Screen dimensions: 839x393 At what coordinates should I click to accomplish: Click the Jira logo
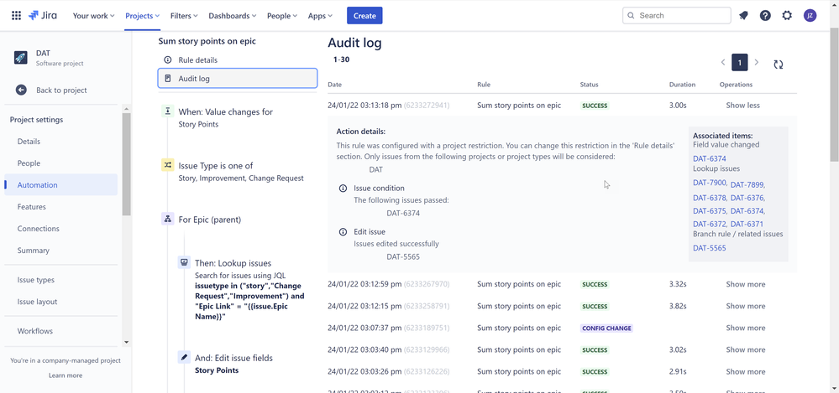click(x=43, y=15)
